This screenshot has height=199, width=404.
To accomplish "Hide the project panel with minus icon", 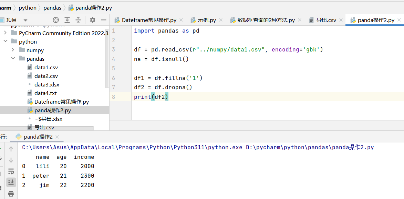I will click(103, 20).
